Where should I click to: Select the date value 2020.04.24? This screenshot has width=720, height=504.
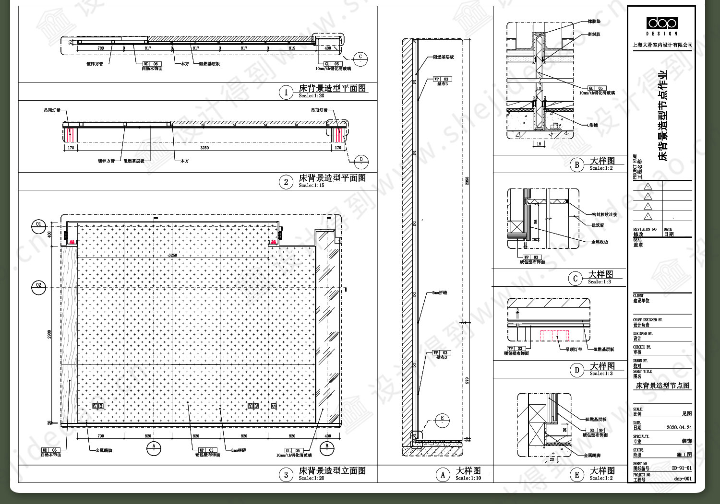pos(679,427)
